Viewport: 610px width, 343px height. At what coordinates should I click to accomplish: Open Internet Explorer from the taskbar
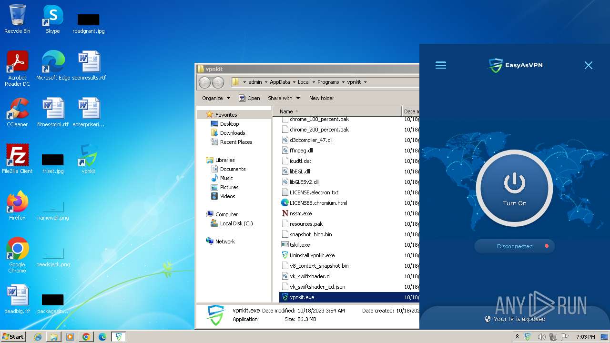[x=38, y=337]
